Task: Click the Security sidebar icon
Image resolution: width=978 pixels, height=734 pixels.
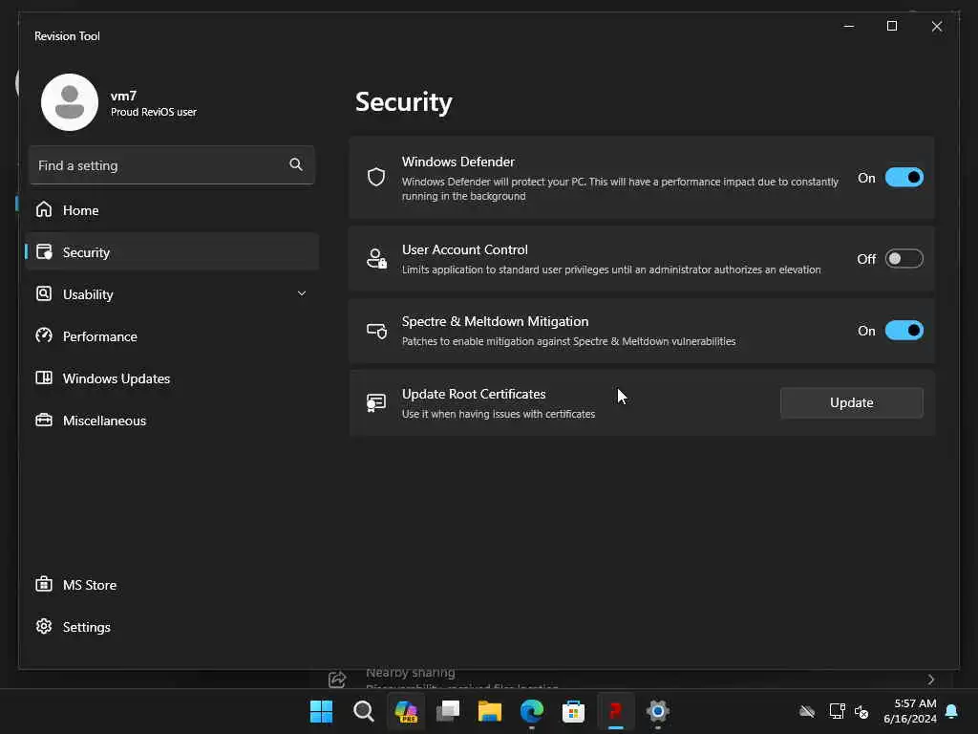Action: (x=44, y=251)
